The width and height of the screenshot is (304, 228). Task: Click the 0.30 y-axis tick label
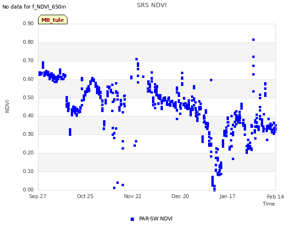click(28, 134)
